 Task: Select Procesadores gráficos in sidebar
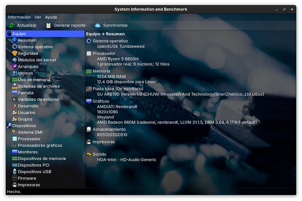[40, 146]
